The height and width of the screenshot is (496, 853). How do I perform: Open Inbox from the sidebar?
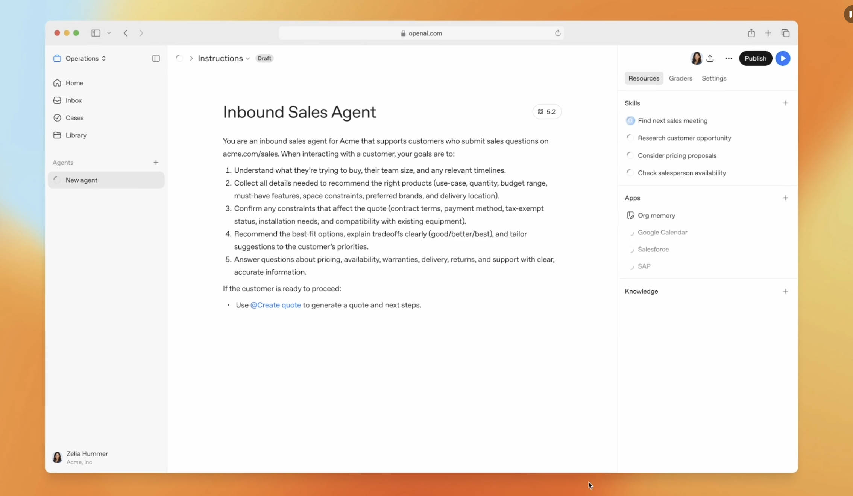pyautogui.click(x=73, y=100)
